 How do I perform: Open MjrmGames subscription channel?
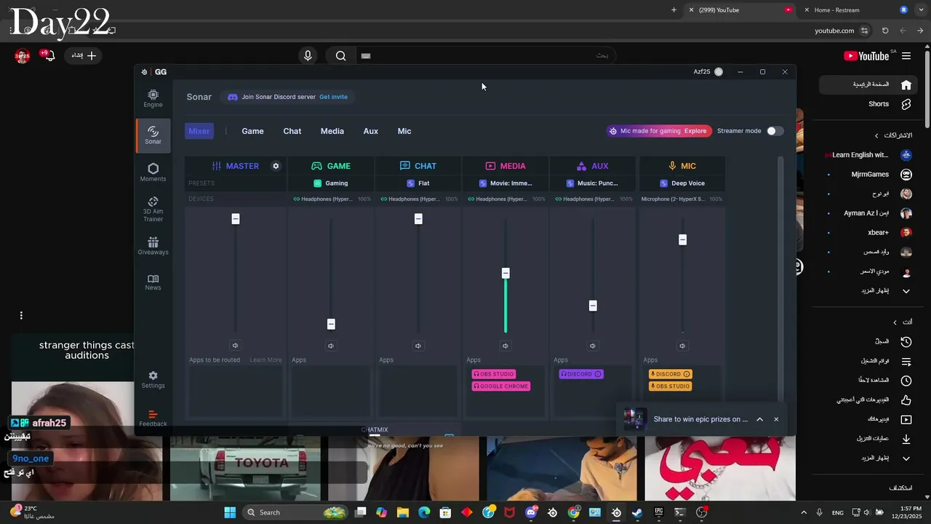[x=869, y=175]
